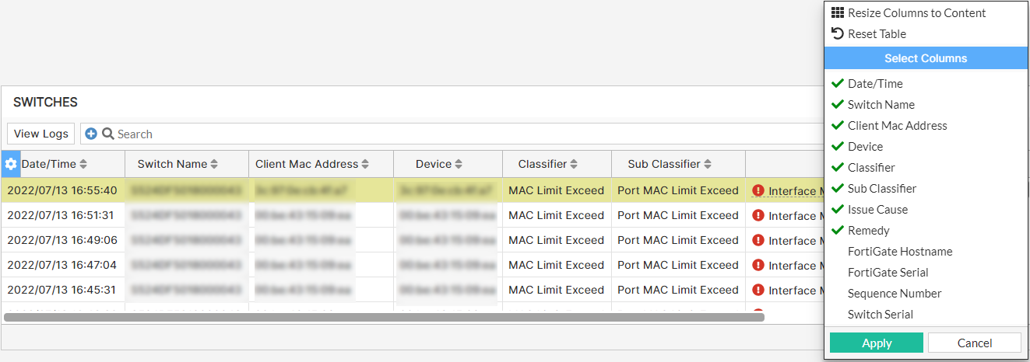Click the magnifier search icon
1030x362 pixels.
click(x=108, y=134)
